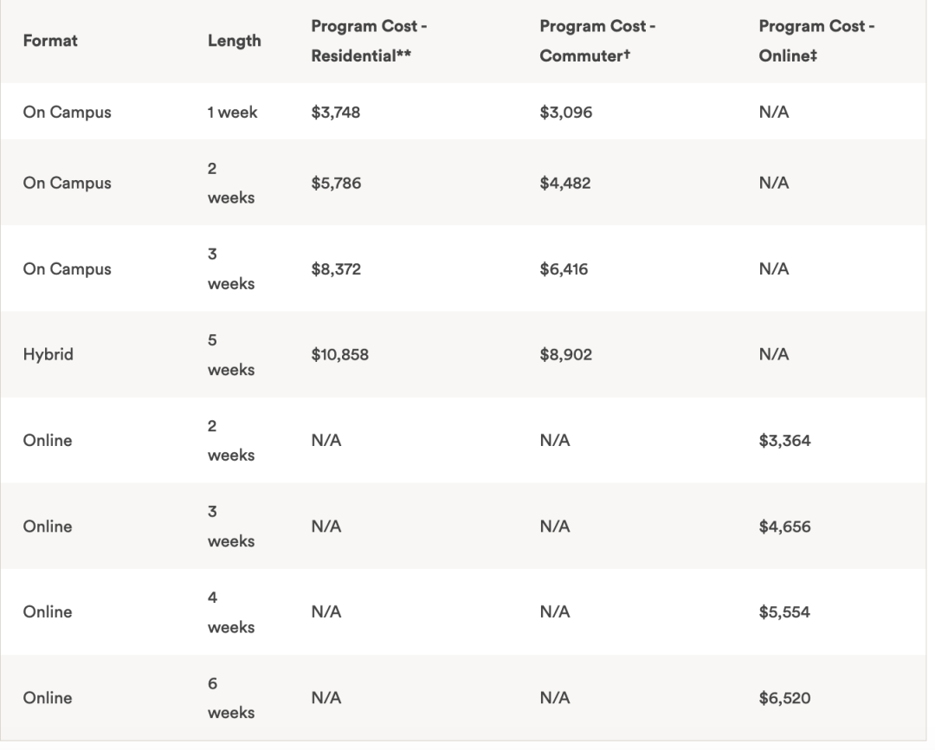The image size is (935, 750).
Task: Select the Program Cost - Commuter header
Action: 597,42
